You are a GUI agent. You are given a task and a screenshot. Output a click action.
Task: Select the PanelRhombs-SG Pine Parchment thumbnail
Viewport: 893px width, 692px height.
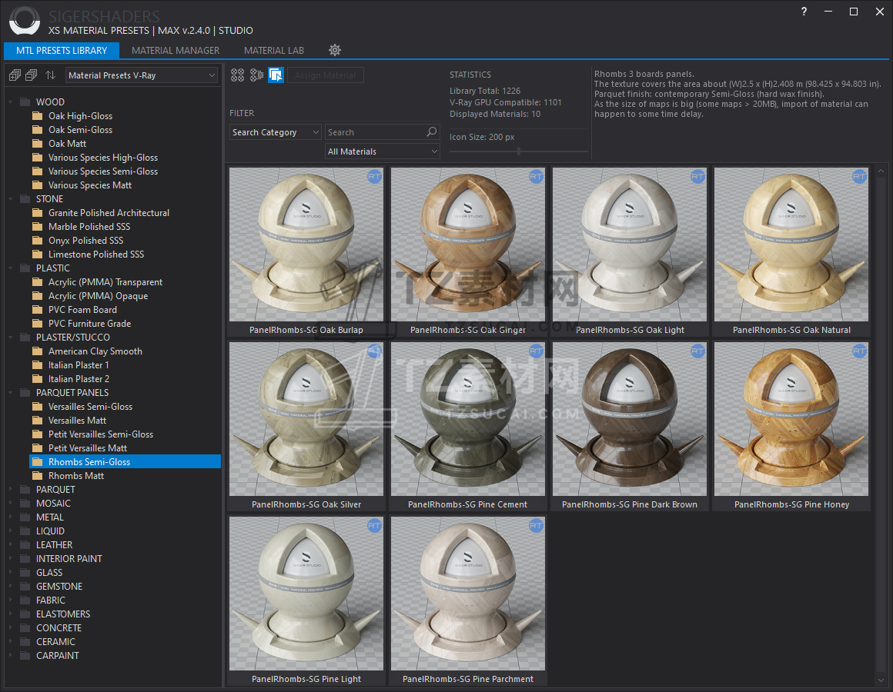pos(468,594)
